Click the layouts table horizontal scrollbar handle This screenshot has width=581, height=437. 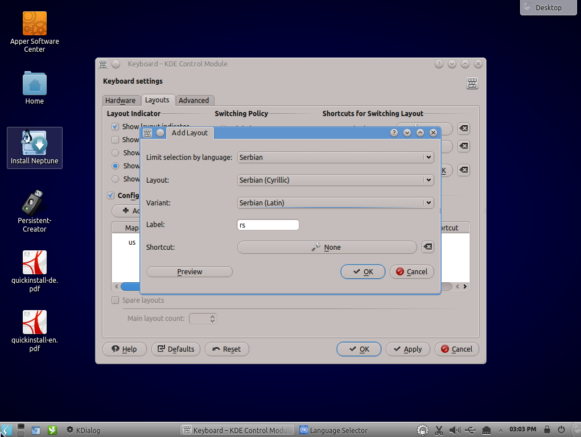tap(130, 287)
